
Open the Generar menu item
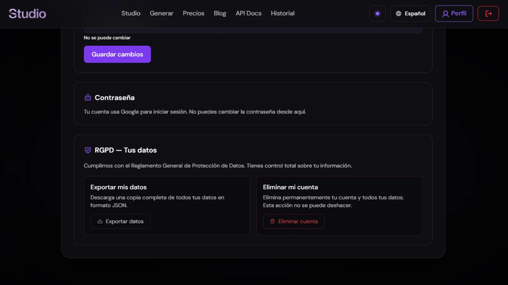tap(162, 13)
